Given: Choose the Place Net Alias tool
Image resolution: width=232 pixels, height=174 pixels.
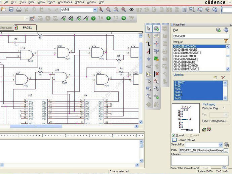Looking at the screenshot, I should [156, 36].
